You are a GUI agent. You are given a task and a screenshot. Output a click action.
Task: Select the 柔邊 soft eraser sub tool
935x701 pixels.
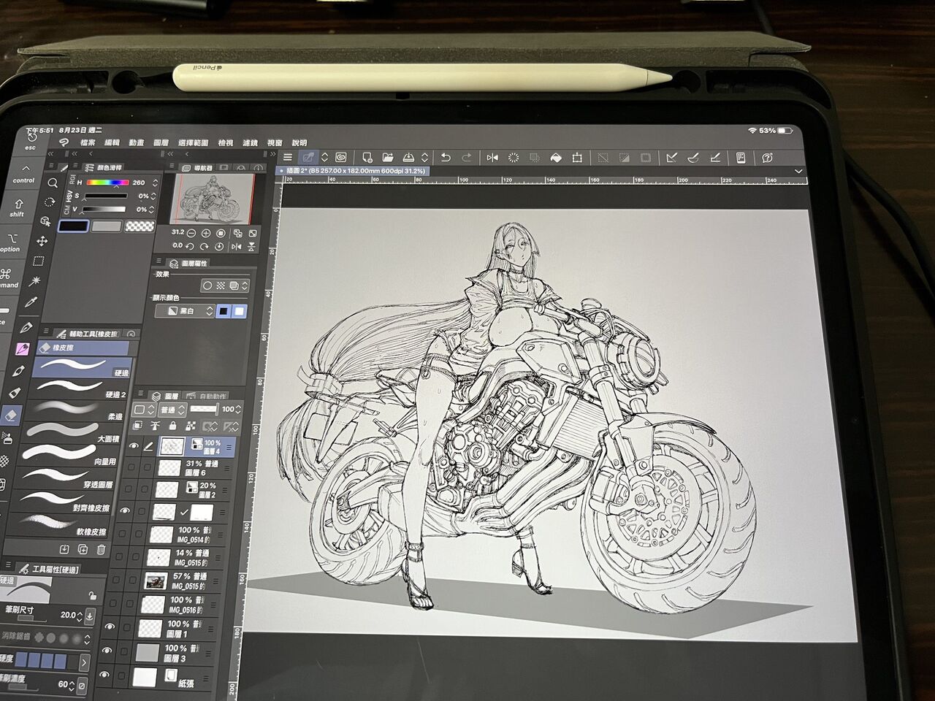[x=75, y=410]
